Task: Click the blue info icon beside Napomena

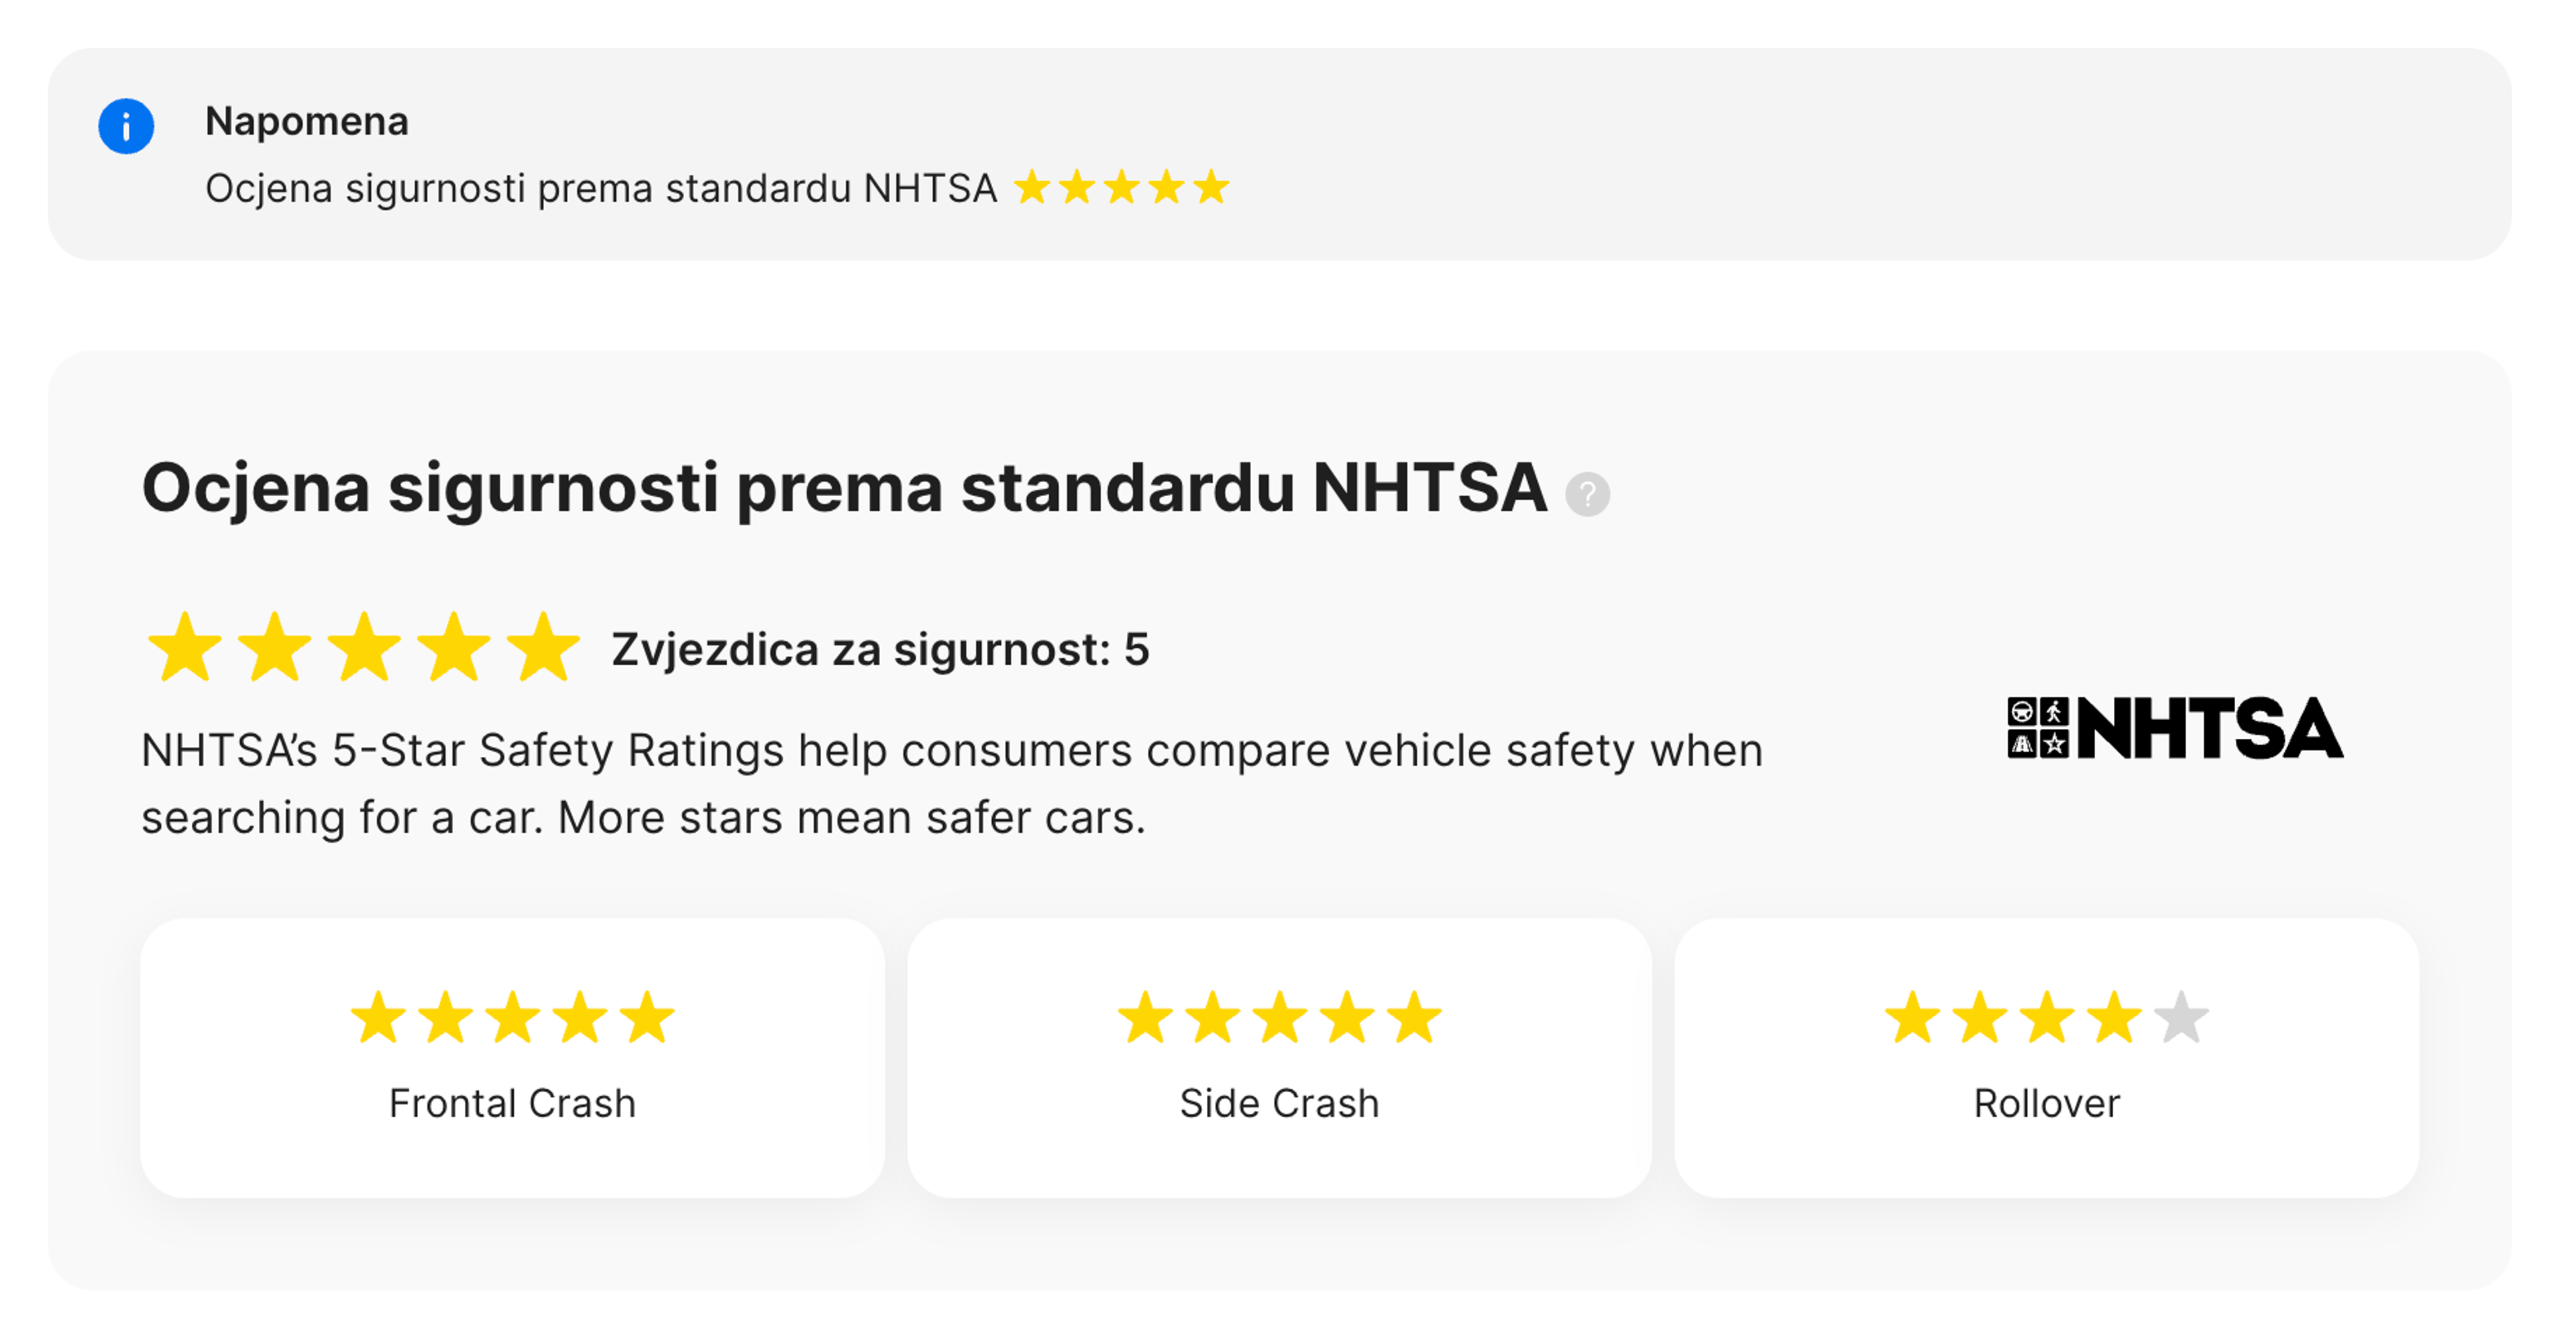Action: (128, 125)
